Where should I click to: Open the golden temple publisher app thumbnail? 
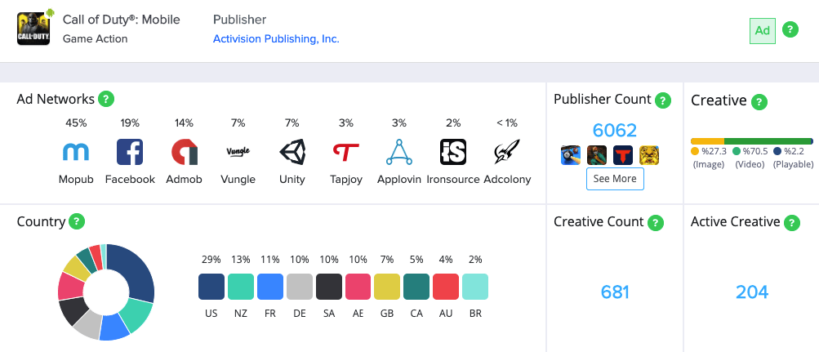(649, 155)
